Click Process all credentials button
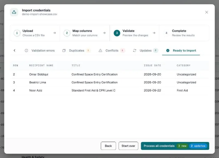The height and width of the screenshot is (158, 219). pos(175,146)
